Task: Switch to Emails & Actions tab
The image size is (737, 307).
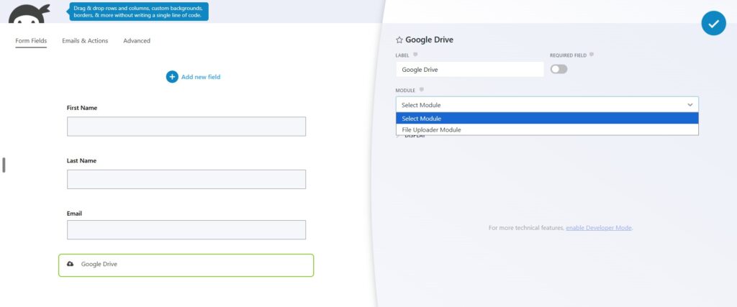Action: (85, 41)
